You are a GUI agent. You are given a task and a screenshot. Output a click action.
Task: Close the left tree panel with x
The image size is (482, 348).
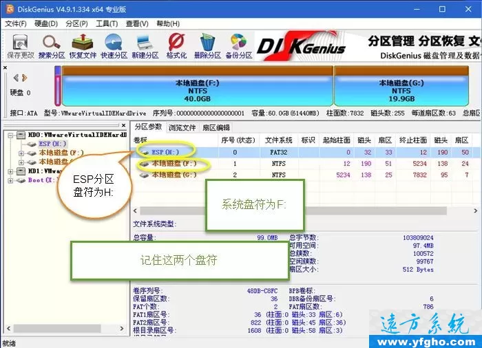click(123, 125)
